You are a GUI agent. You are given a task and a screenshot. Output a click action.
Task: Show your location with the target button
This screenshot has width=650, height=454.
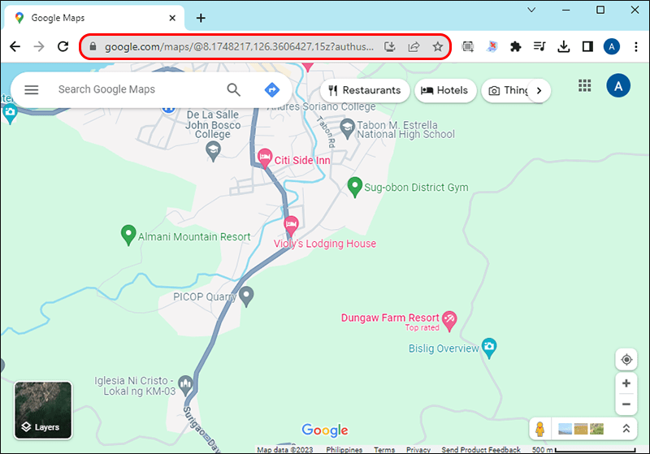626,360
